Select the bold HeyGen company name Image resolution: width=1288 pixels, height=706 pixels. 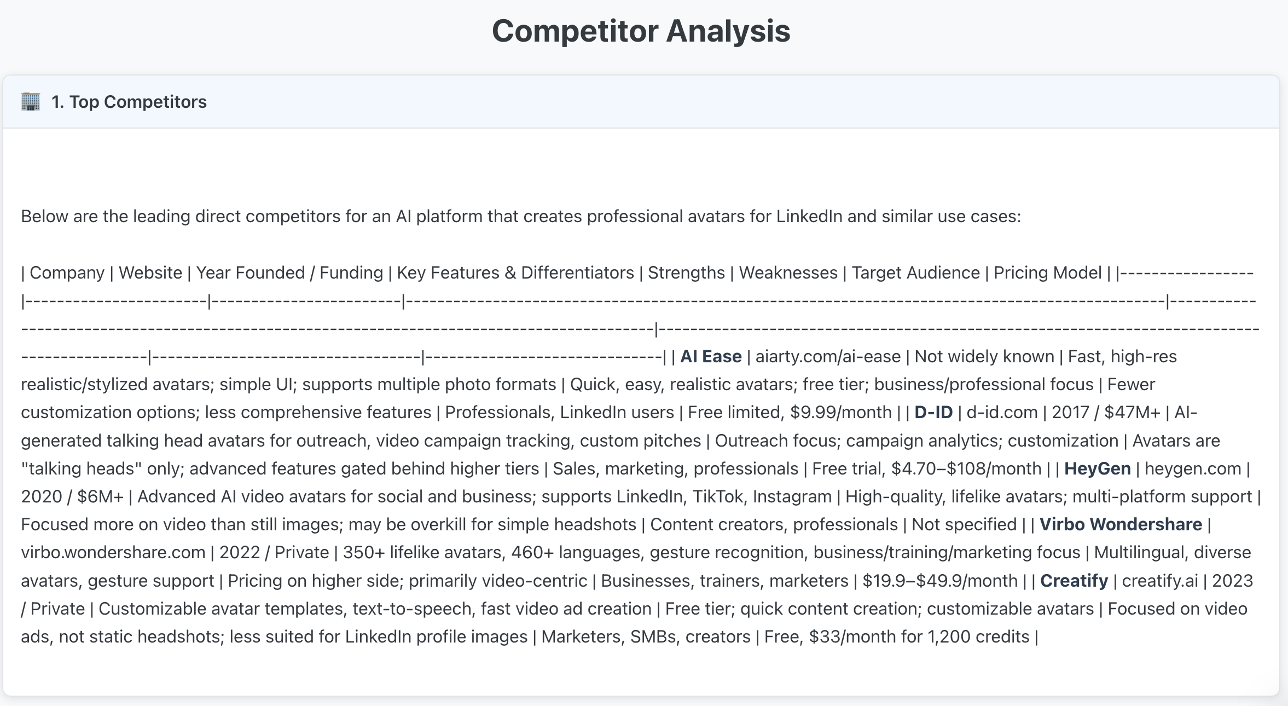pyautogui.click(x=1097, y=468)
